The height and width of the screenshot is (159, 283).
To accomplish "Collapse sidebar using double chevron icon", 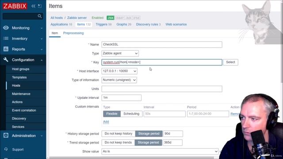I will [34, 6].
